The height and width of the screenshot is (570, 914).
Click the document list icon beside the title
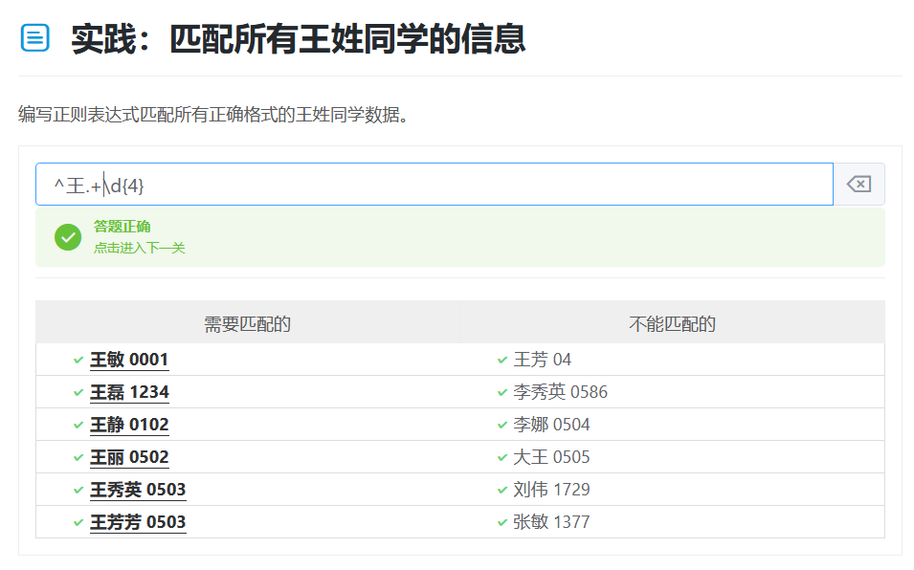point(34,38)
